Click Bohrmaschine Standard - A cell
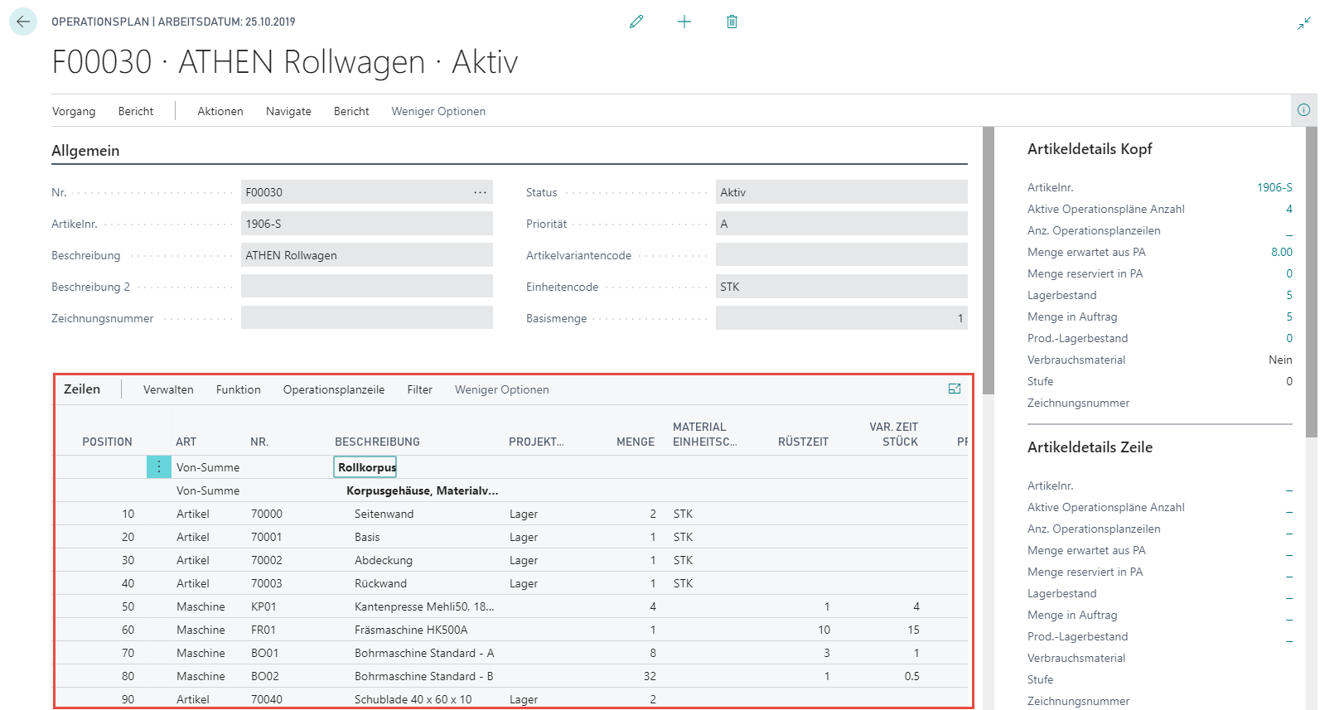The width and height of the screenshot is (1344, 710). pos(424,653)
